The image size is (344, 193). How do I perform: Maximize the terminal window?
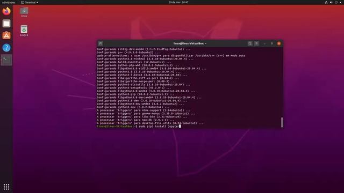(271, 43)
